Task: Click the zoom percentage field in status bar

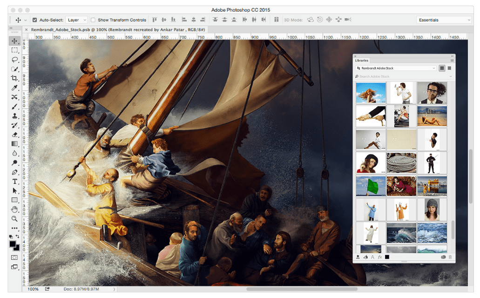Action: tap(33, 289)
